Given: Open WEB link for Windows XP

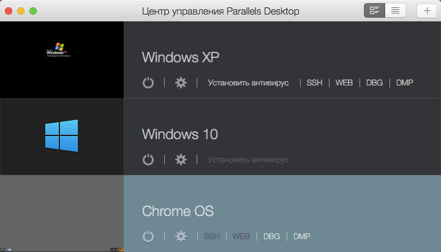Looking at the screenshot, I should (x=344, y=83).
